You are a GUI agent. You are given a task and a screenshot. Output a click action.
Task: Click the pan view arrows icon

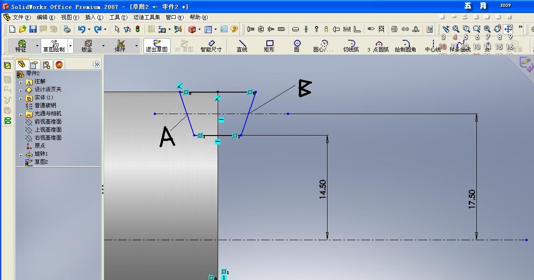[x=508, y=29]
